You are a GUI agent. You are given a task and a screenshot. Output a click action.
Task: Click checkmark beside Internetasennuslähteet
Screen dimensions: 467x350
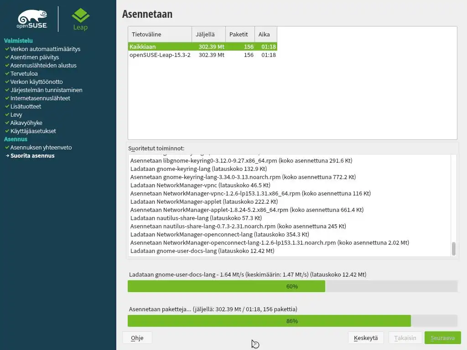point(7,98)
